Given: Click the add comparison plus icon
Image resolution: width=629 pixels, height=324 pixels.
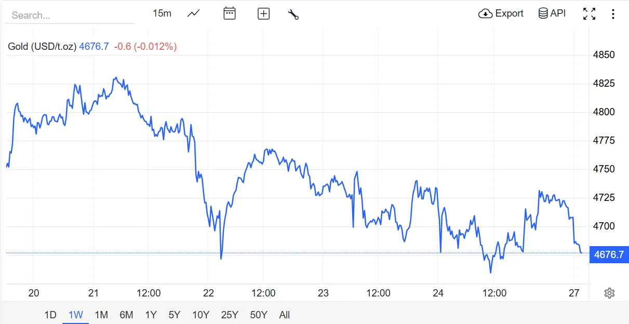Looking at the screenshot, I should pos(264,14).
